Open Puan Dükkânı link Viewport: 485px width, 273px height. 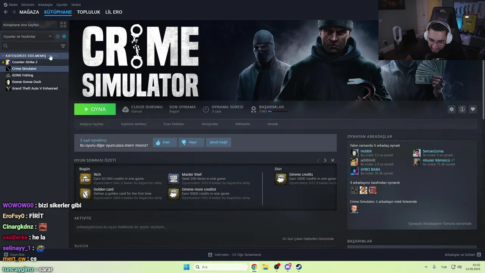pos(174,124)
